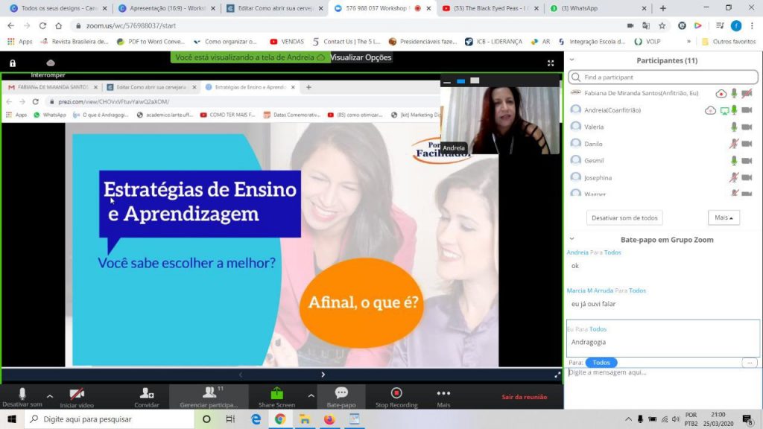Mute Valeria's microphone in participants list
This screenshot has height=429, width=763.
733,127
